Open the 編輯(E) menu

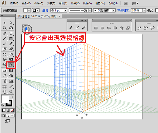pos(26,3)
